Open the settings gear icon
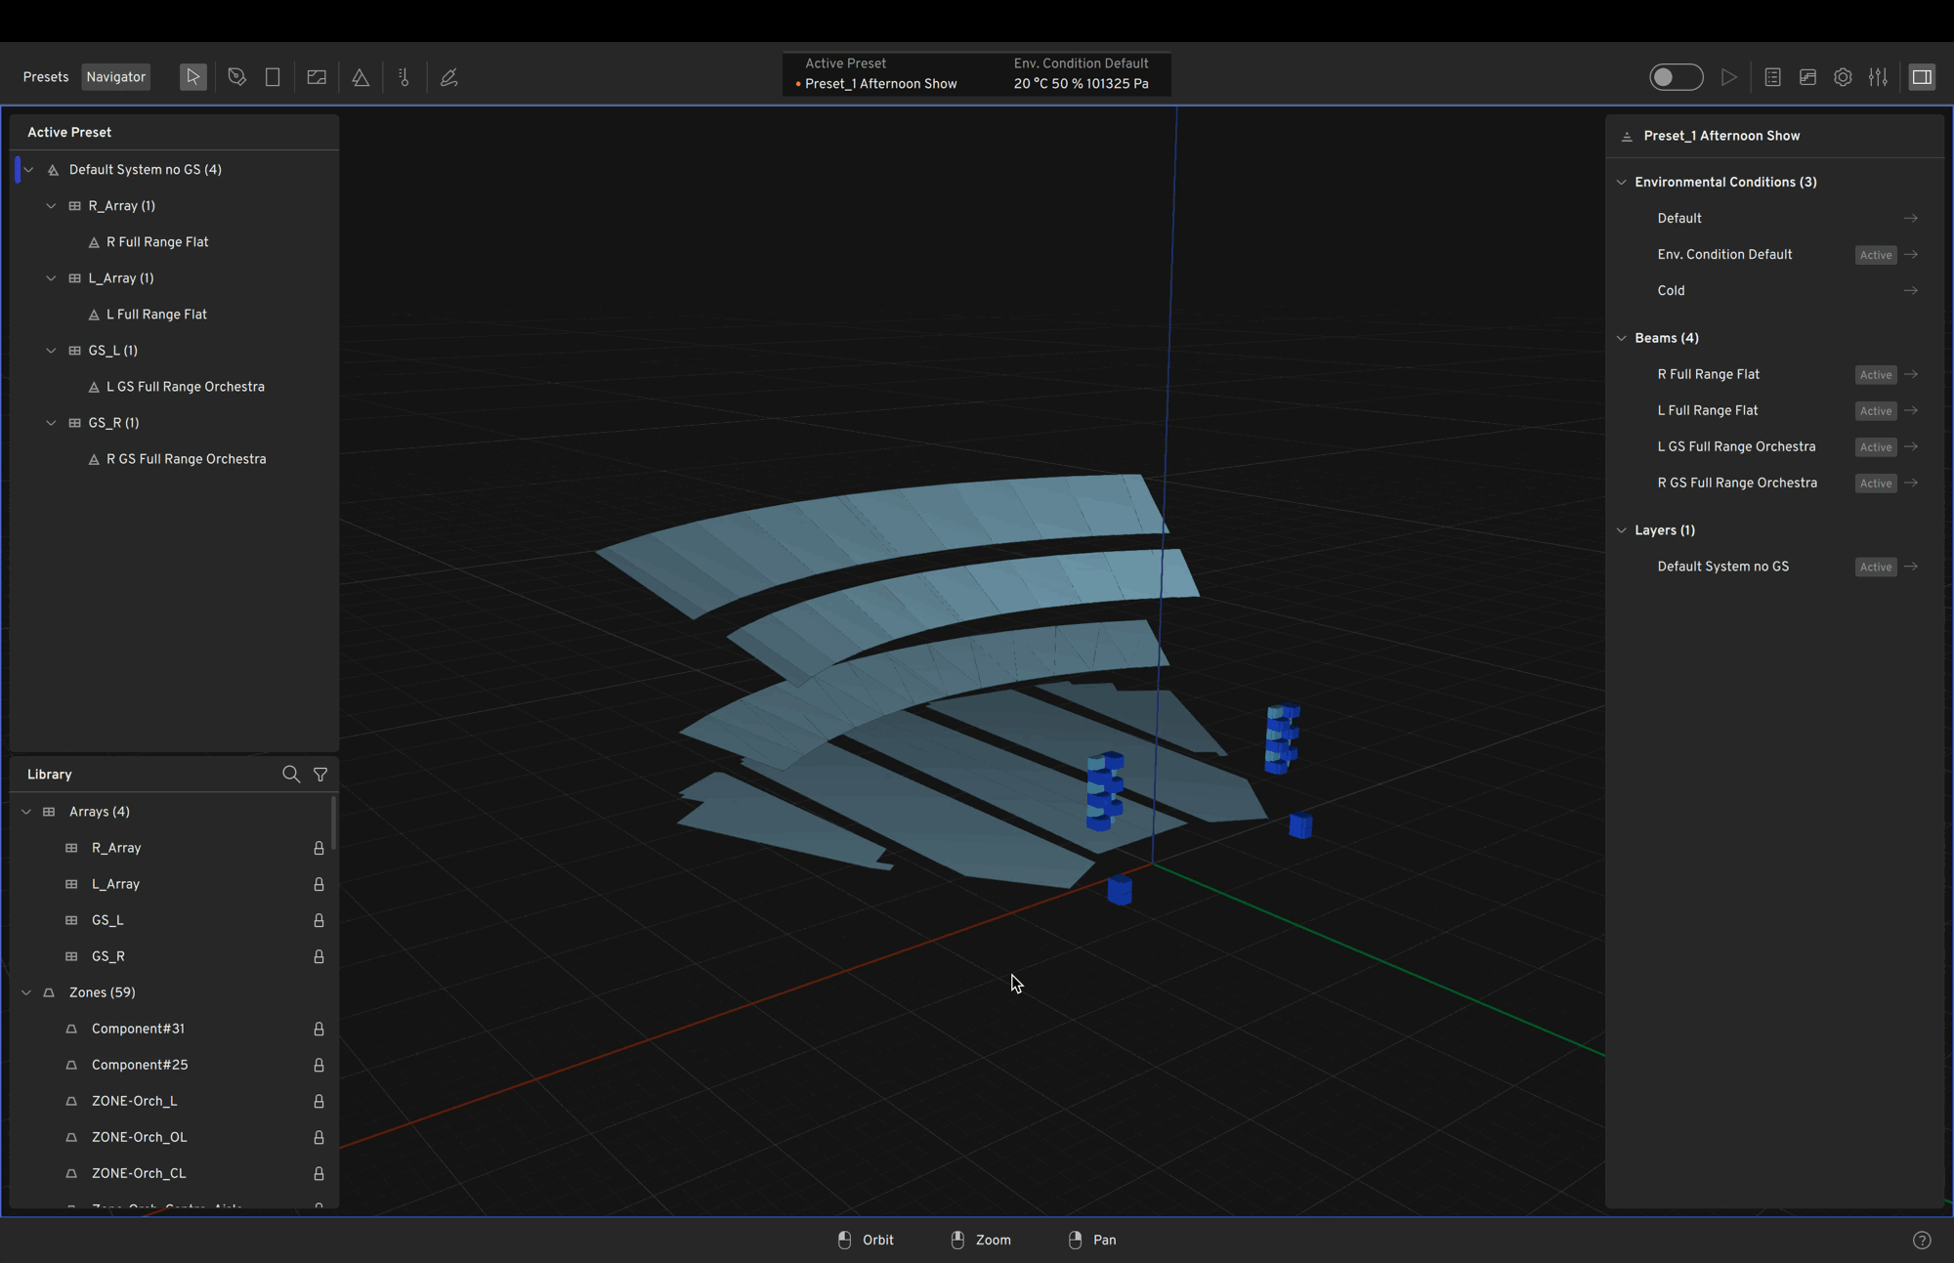The width and height of the screenshot is (1954, 1263). coord(1843,77)
